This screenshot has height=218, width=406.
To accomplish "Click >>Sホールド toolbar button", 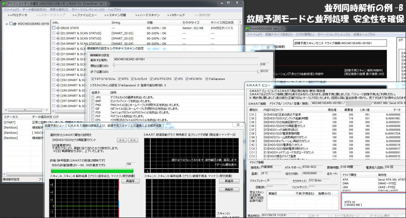I will (176, 15).
